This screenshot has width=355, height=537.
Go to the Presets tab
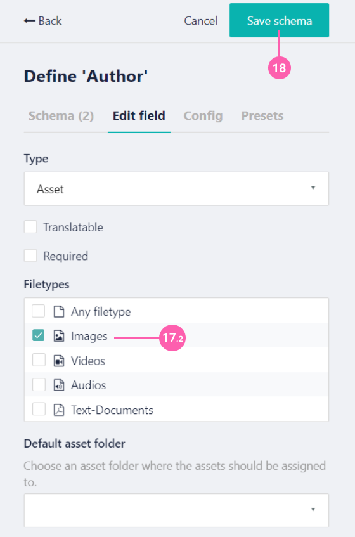click(x=262, y=116)
